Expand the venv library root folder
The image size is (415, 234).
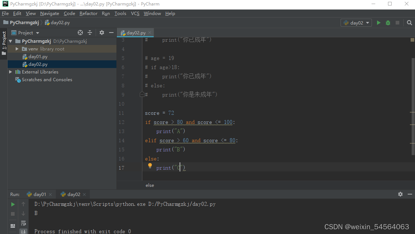pyautogui.click(x=17, y=49)
